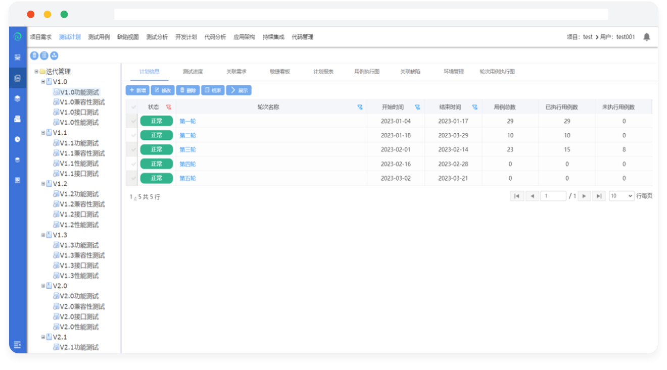Click the notification bell icon
Viewport: 667px width, 370px height.
646,37
